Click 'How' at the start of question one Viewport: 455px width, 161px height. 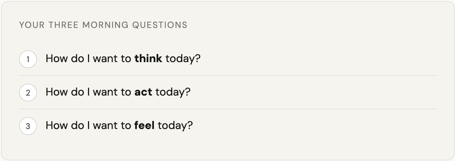point(55,59)
